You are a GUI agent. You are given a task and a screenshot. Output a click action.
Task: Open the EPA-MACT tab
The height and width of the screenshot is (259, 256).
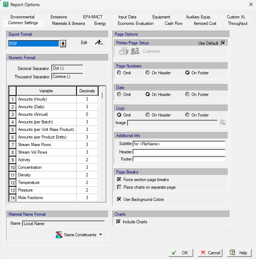pos(92,17)
